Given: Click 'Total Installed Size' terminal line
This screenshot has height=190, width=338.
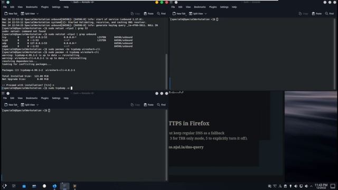Looking at the screenshot, I should pos(25,76).
